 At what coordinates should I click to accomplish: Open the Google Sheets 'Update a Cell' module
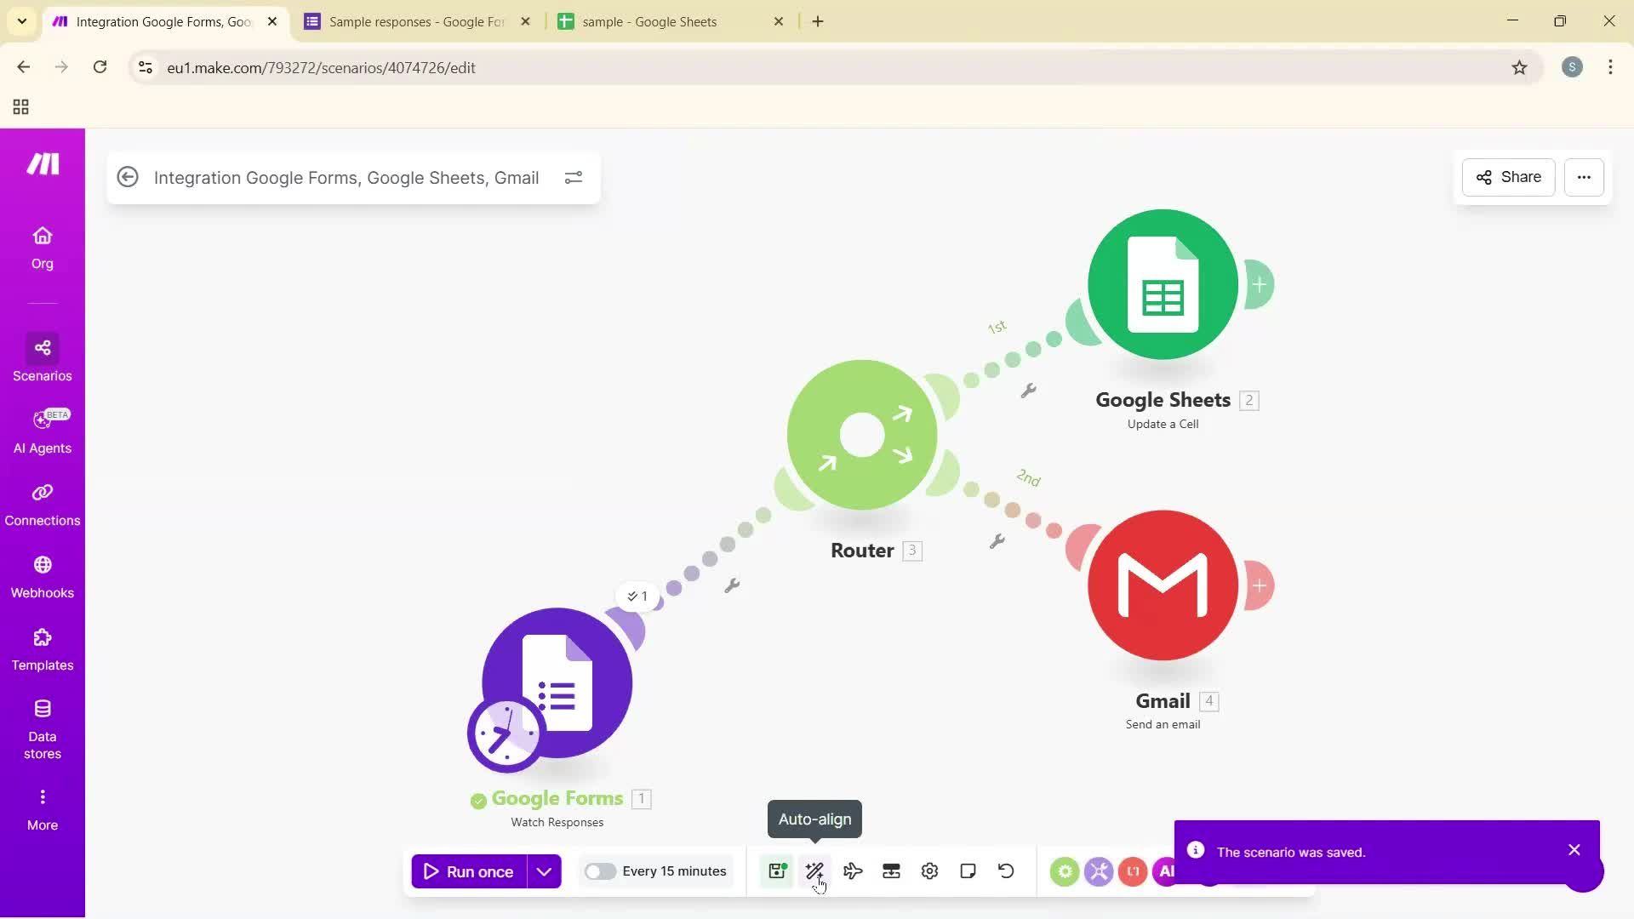1163,285
